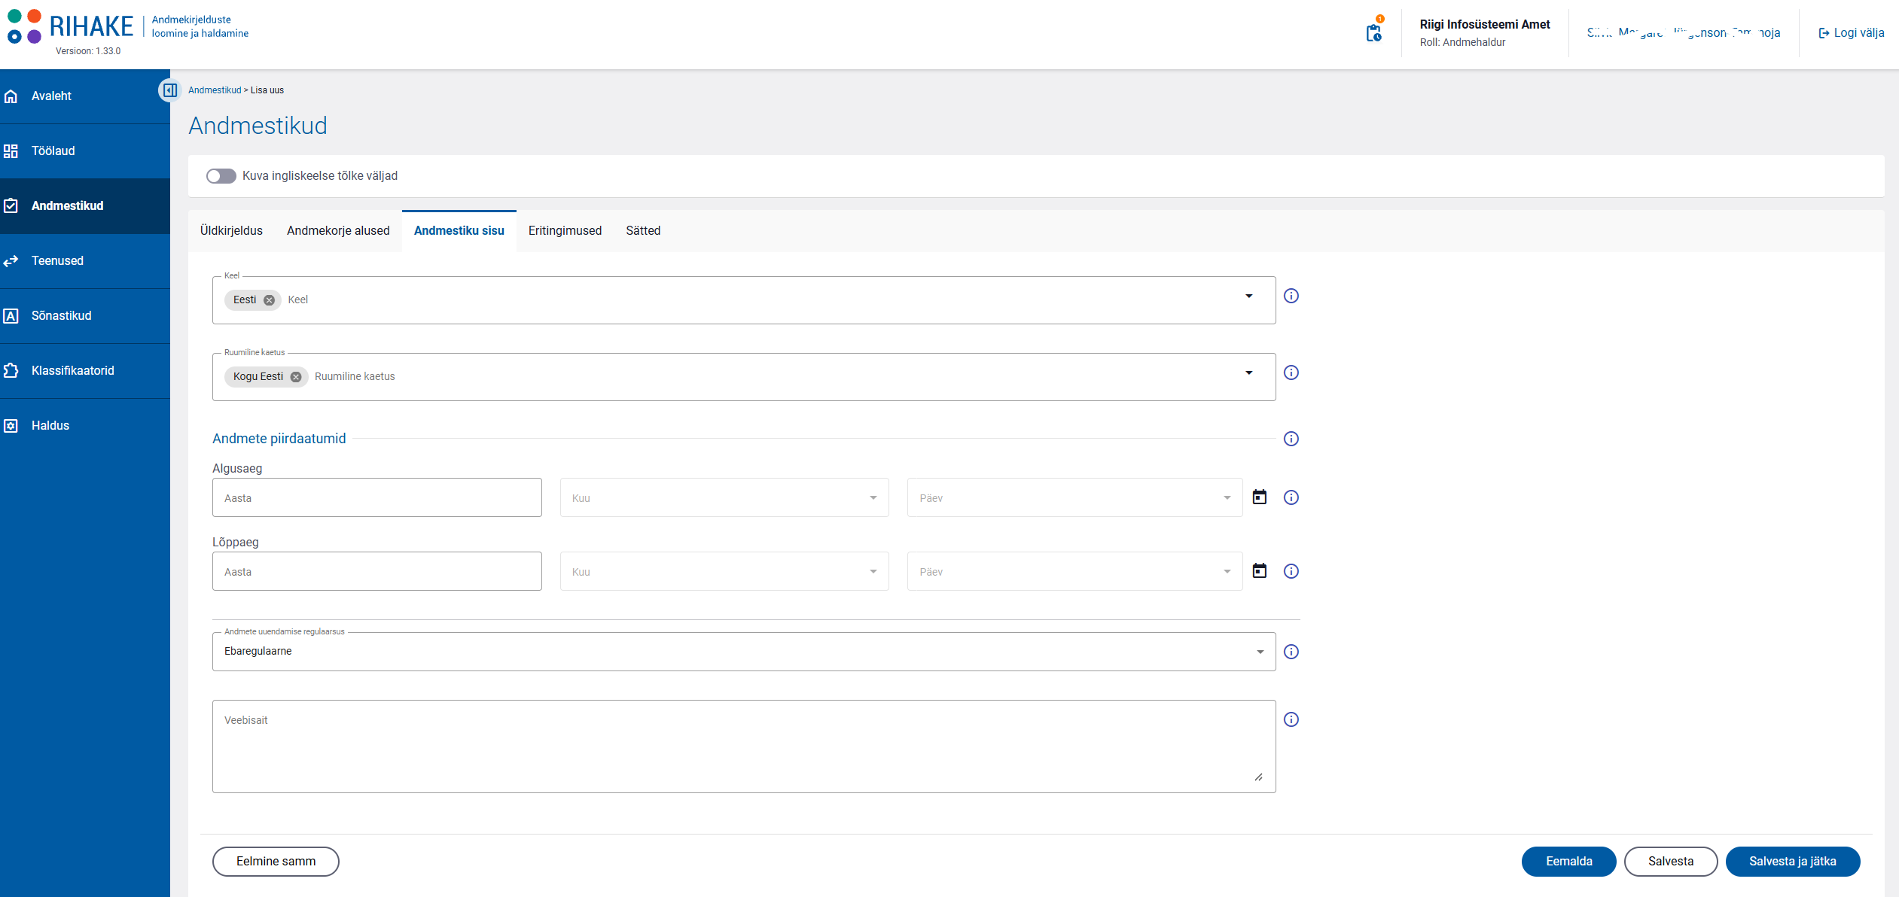Screen dimensions: 1899x897
Task: Click the info icon in Lõppaeg row
Action: [1291, 571]
